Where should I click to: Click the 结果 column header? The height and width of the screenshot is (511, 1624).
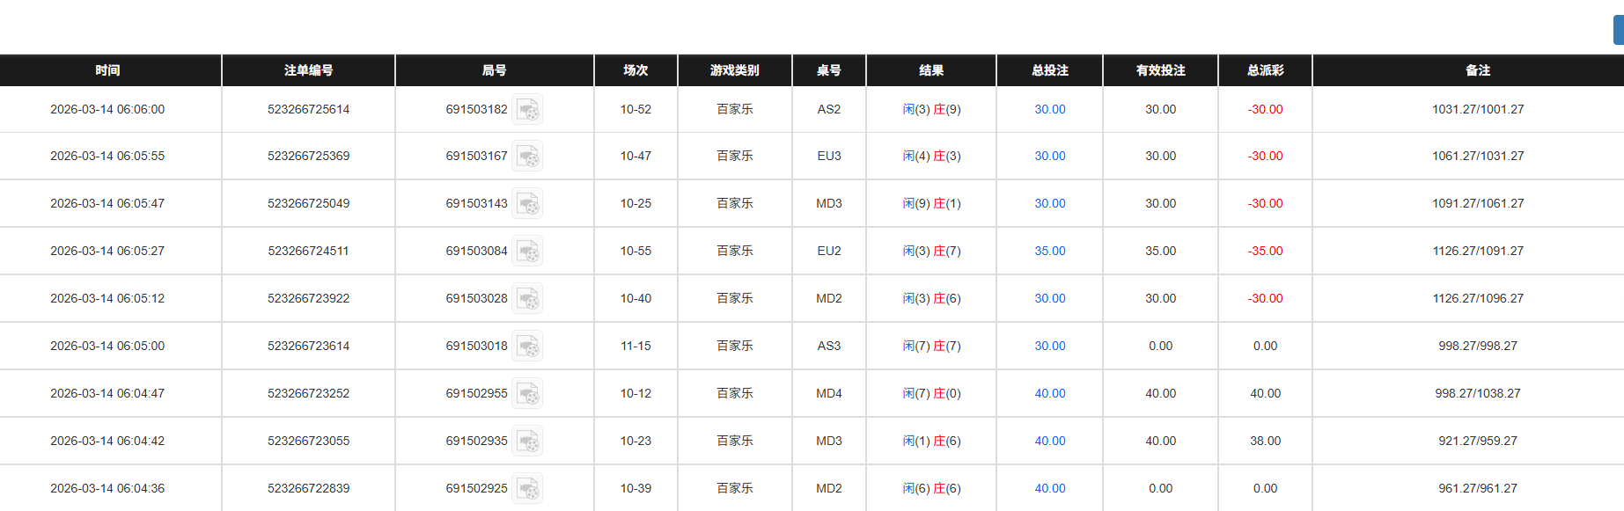[931, 70]
